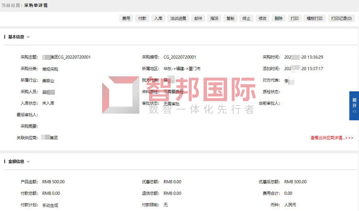Open 洽谈进展 from the toolbar
359x211 pixels.
pyautogui.click(x=177, y=18)
